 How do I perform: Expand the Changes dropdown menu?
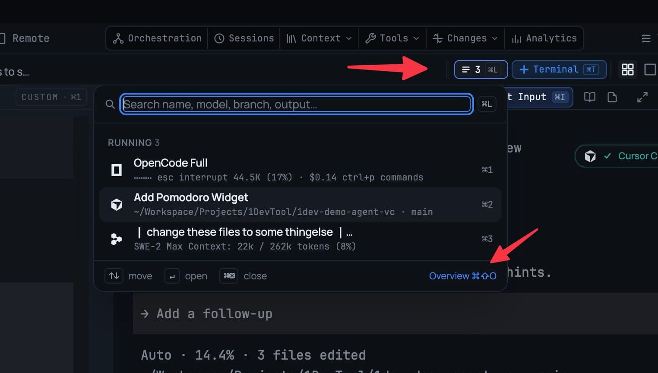point(465,38)
